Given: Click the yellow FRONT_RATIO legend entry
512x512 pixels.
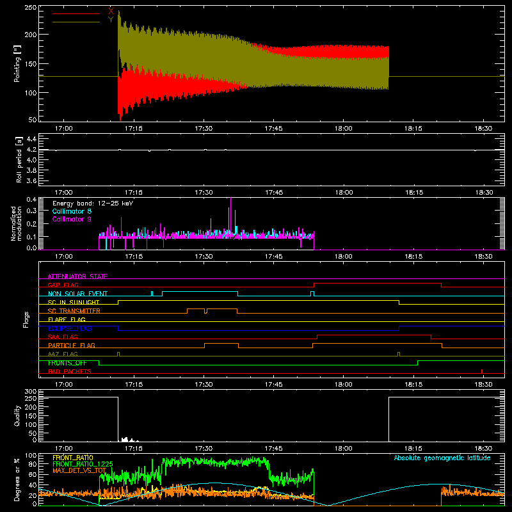Looking at the screenshot, I should pyautogui.click(x=73, y=458).
